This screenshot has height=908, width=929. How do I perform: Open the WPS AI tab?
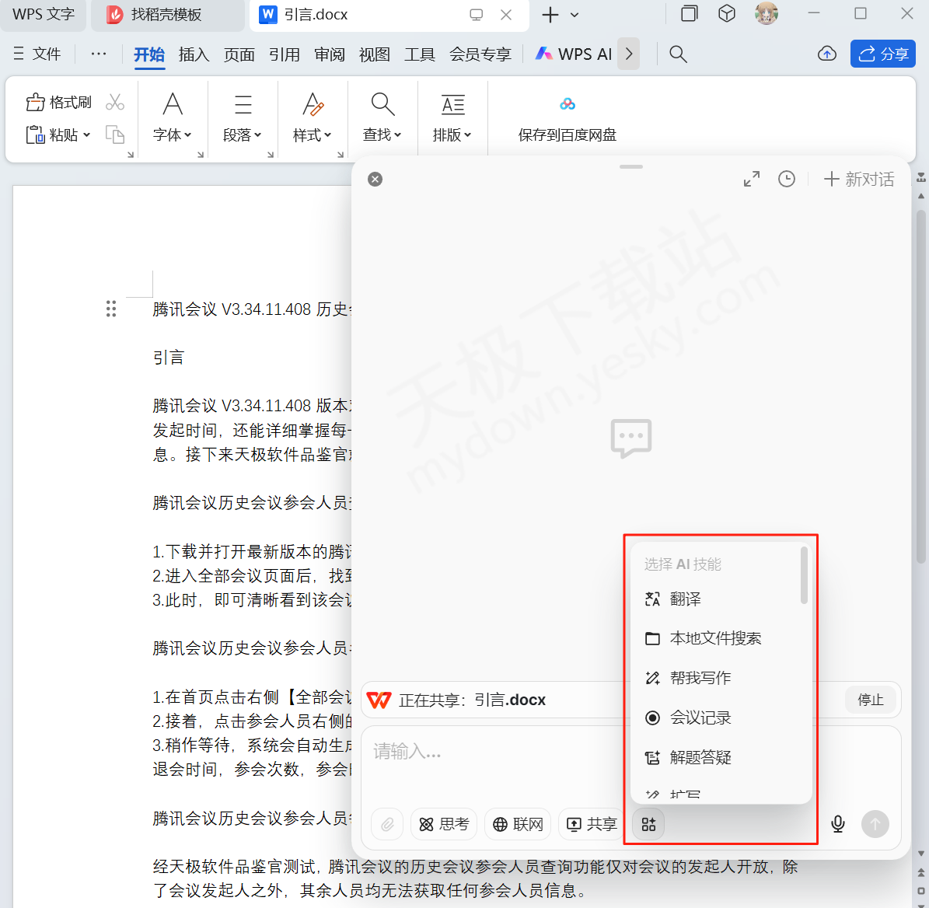(573, 54)
